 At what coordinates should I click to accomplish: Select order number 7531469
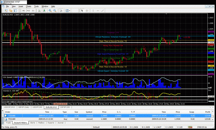(x=11, y=119)
